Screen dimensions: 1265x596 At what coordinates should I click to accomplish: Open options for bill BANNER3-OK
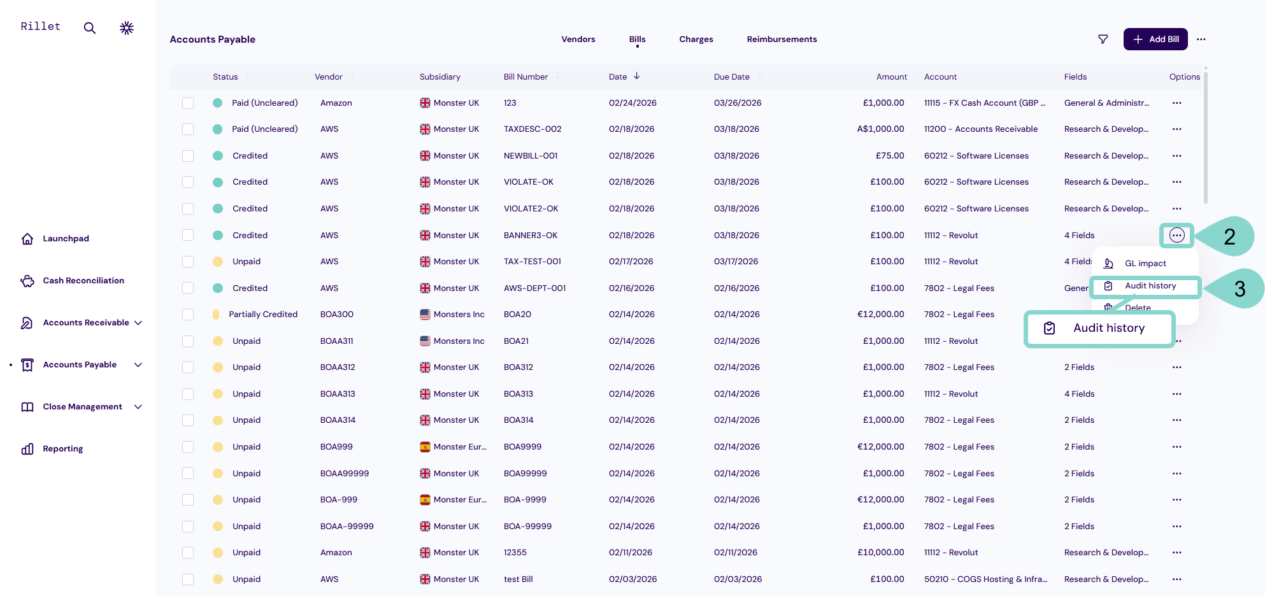tap(1176, 236)
